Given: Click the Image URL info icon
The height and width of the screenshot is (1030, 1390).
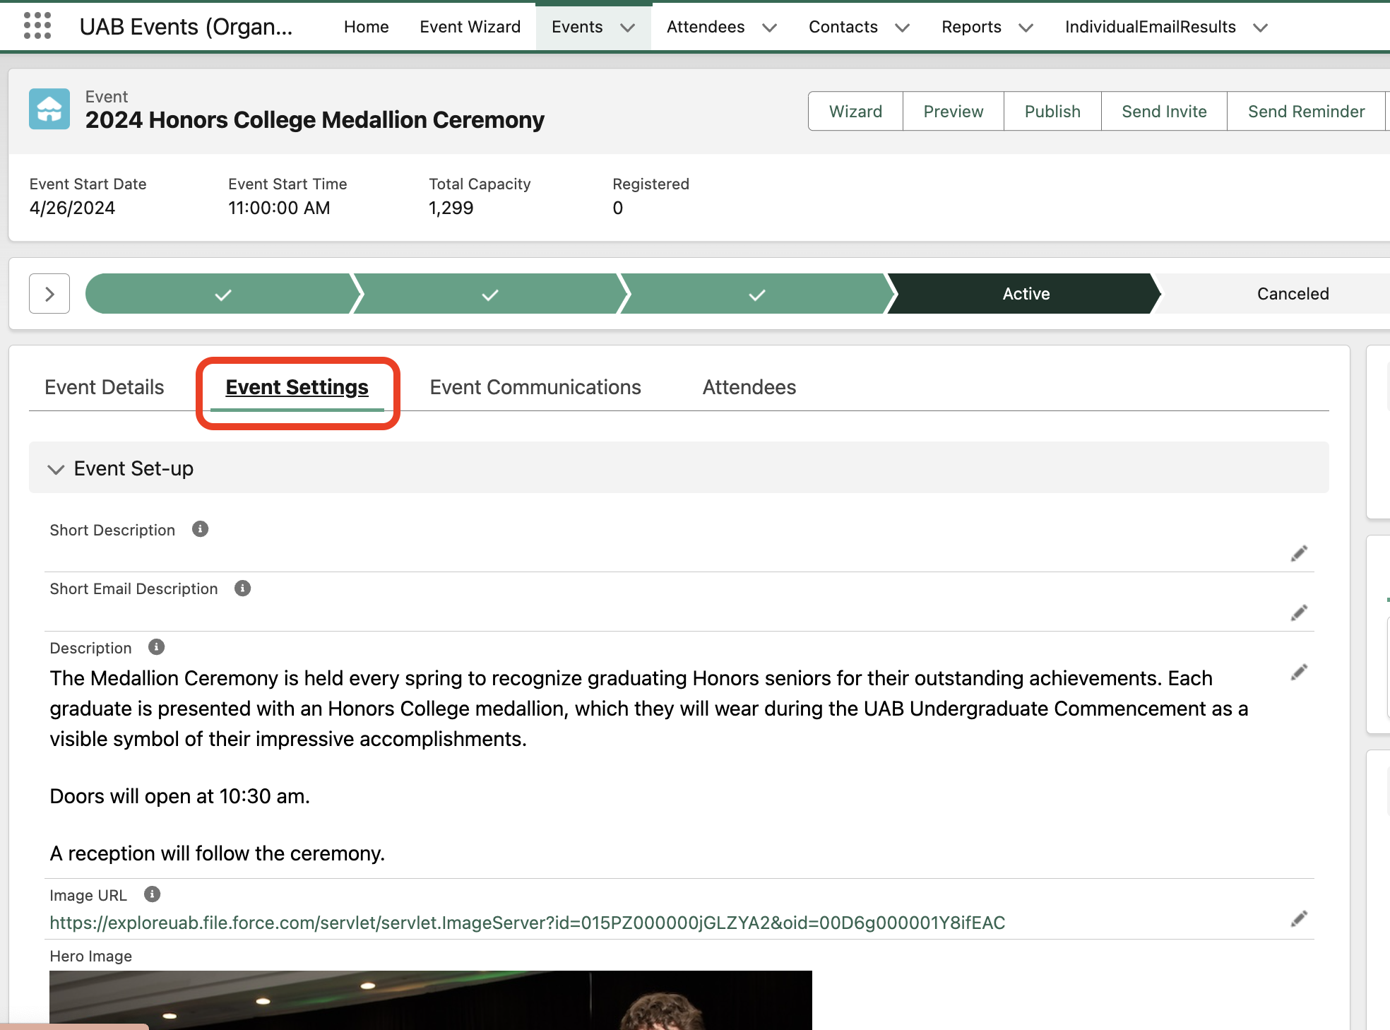Looking at the screenshot, I should tap(151, 894).
